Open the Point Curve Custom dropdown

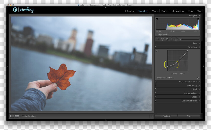(x=170, y=78)
